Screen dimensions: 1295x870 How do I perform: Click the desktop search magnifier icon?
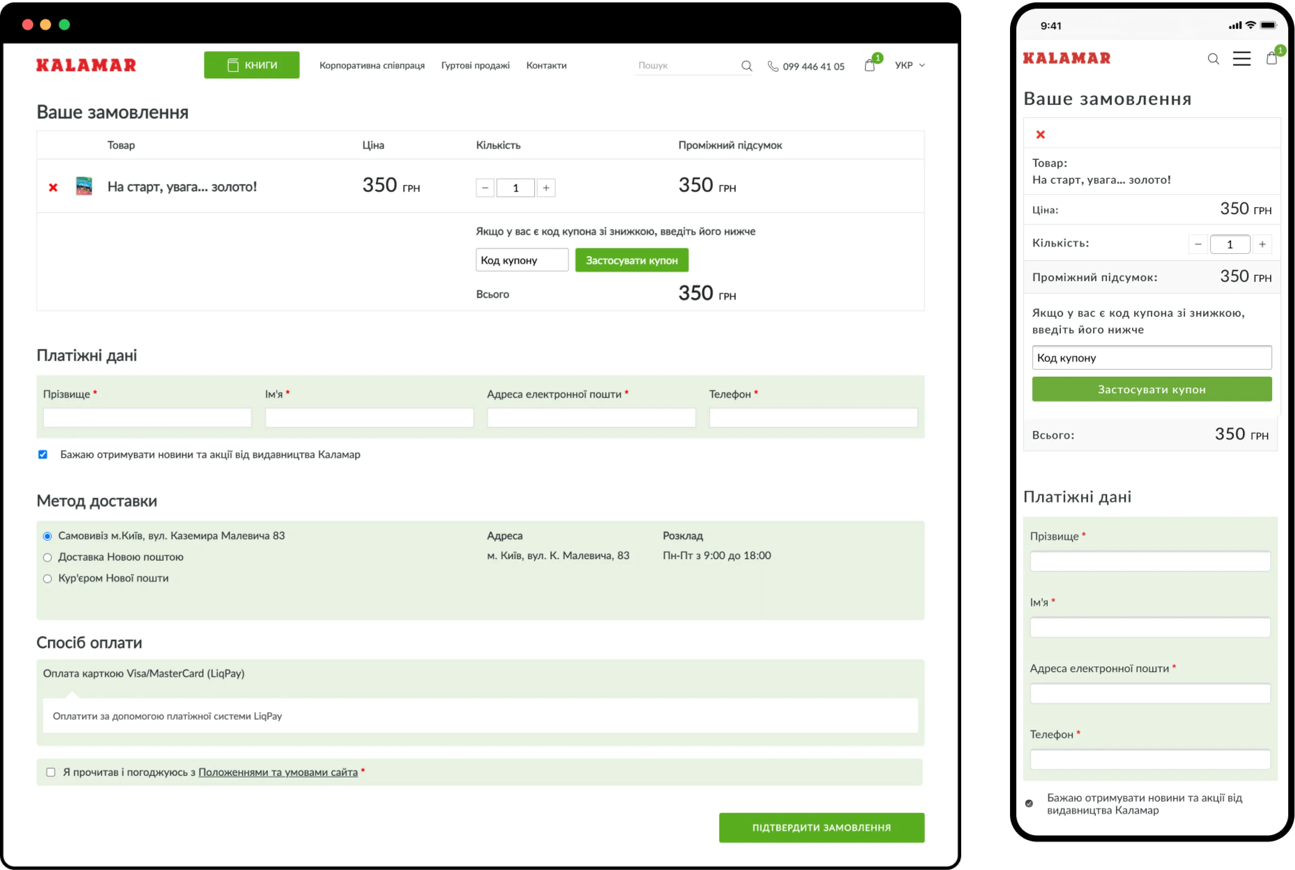pos(747,66)
